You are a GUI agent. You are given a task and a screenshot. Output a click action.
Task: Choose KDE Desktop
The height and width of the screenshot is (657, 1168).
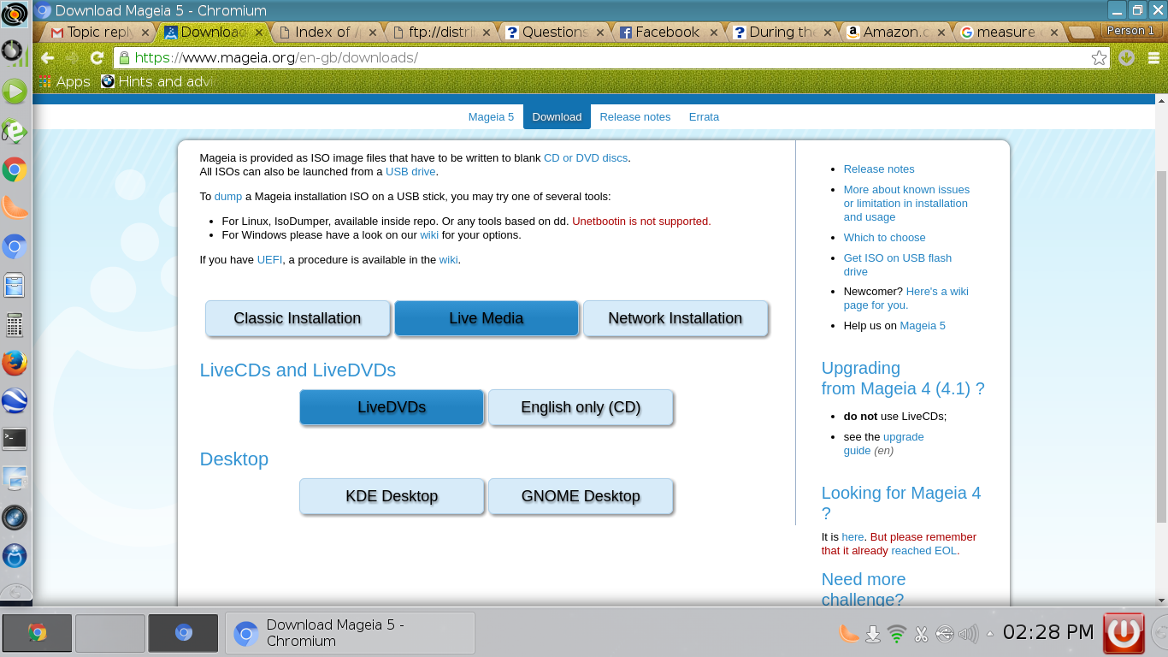click(x=392, y=496)
